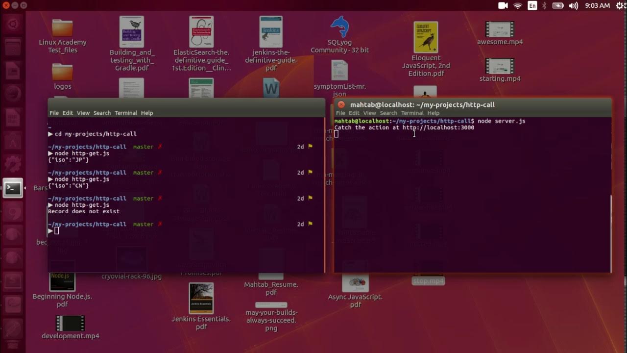The height and width of the screenshot is (353, 627).
Task: Open the awesome.mp4 video file
Action: (x=500, y=29)
